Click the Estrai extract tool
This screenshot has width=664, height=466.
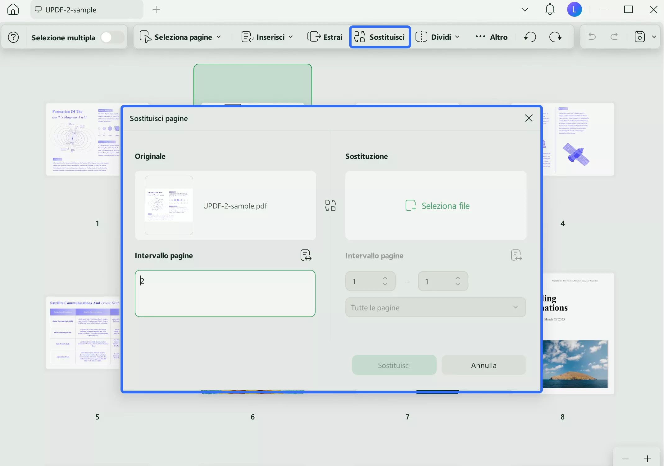pyautogui.click(x=325, y=37)
